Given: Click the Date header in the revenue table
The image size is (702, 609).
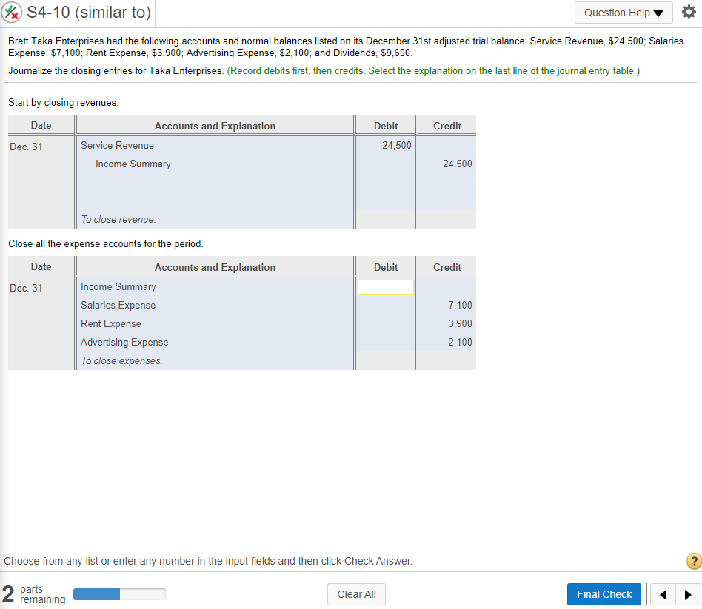Looking at the screenshot, I should click(x=41, y=125).
